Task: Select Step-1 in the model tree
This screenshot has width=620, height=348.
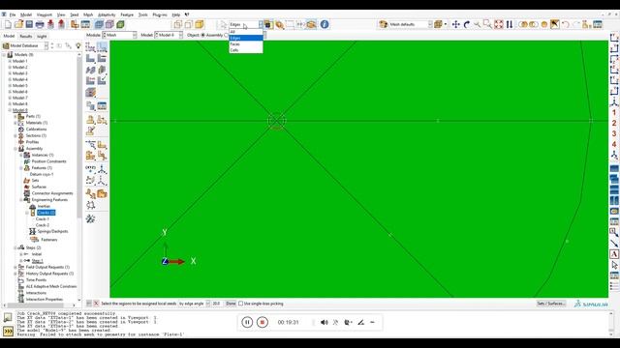Action: click(37, 261)
